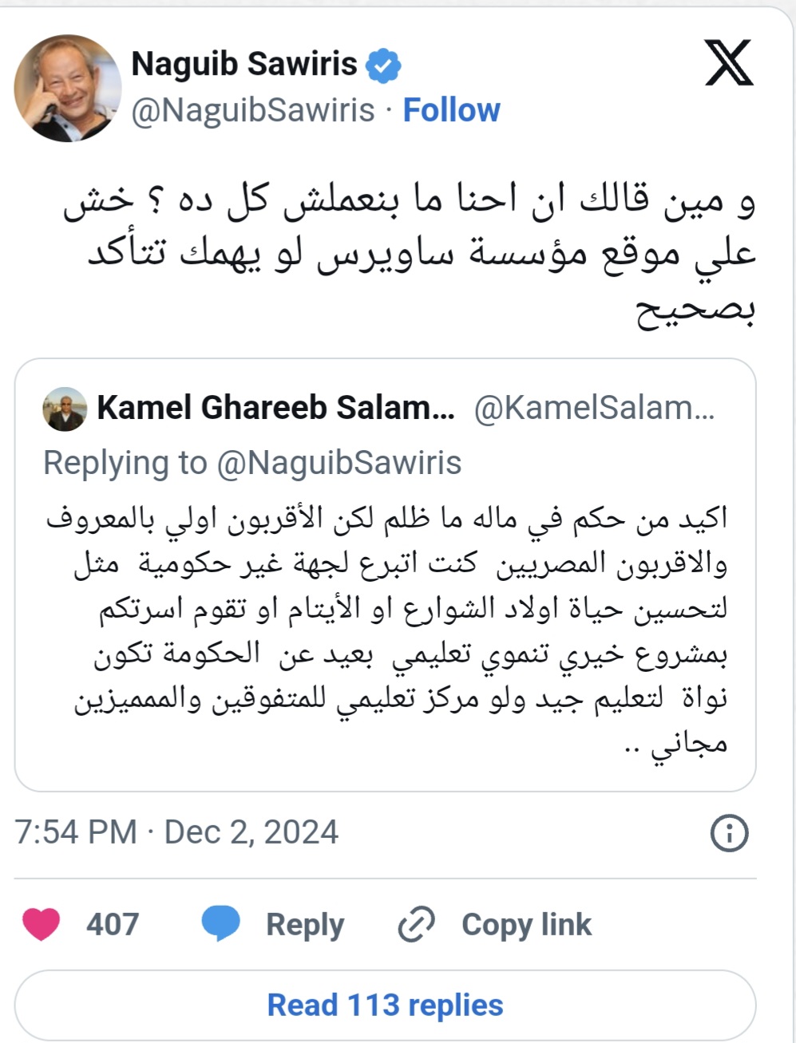This screenshot has height=1043, width=796.
Task: Follow Naguib Sawiris
Action: click(451, 110)
